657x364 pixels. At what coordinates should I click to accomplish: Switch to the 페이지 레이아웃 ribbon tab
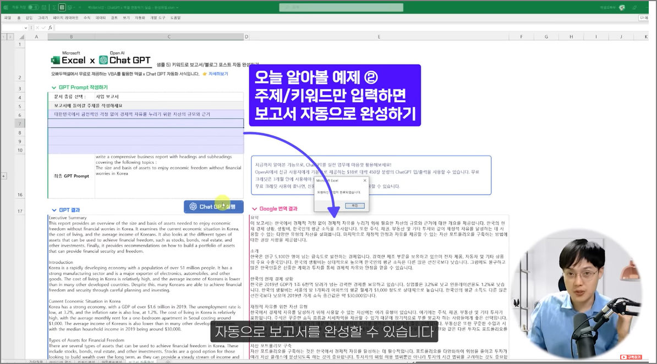pos(66,18)
